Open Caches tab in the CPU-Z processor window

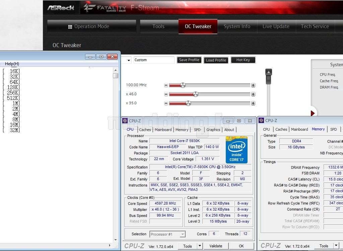[145, 130]
